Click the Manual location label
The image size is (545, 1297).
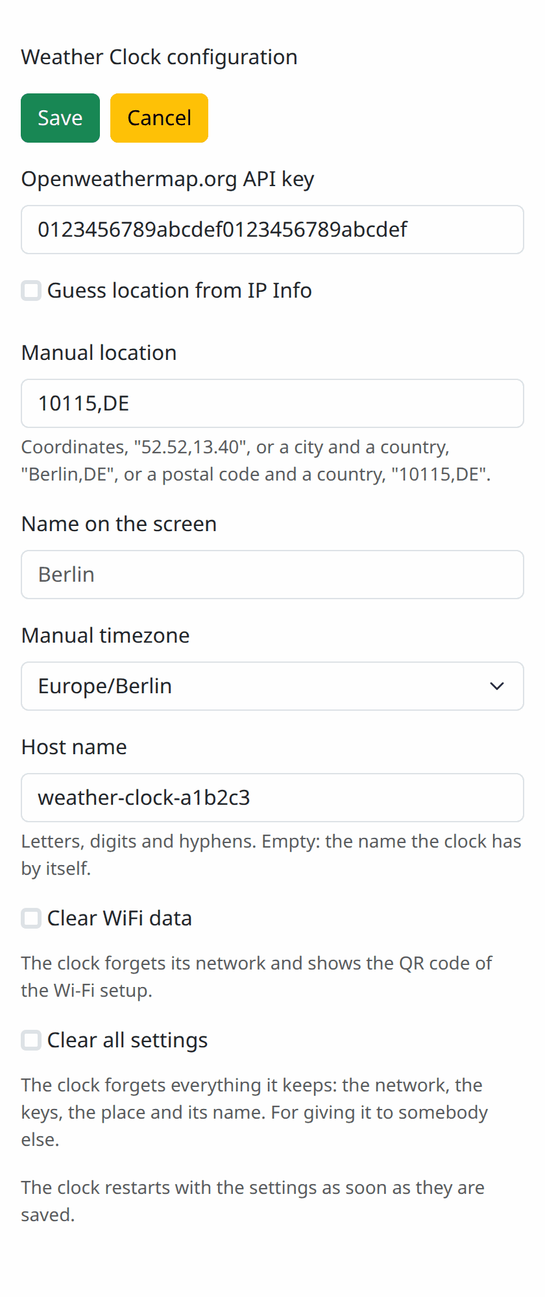click(99, 353)
